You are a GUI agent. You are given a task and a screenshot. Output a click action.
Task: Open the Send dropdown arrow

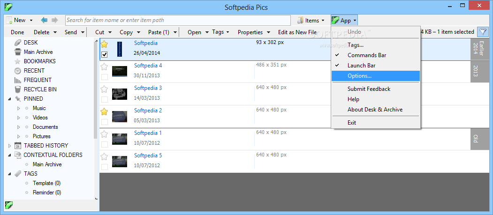point(83,32)
